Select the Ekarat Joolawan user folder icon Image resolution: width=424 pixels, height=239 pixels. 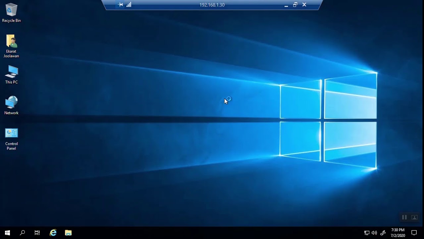(x=11, y=46)
